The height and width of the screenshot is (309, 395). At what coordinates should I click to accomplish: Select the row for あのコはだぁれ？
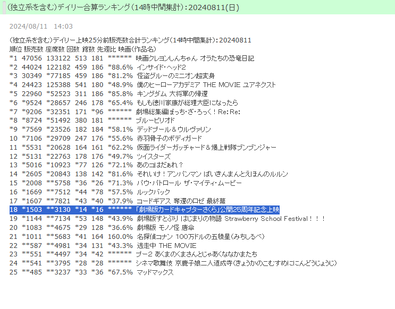pos(96,165)
